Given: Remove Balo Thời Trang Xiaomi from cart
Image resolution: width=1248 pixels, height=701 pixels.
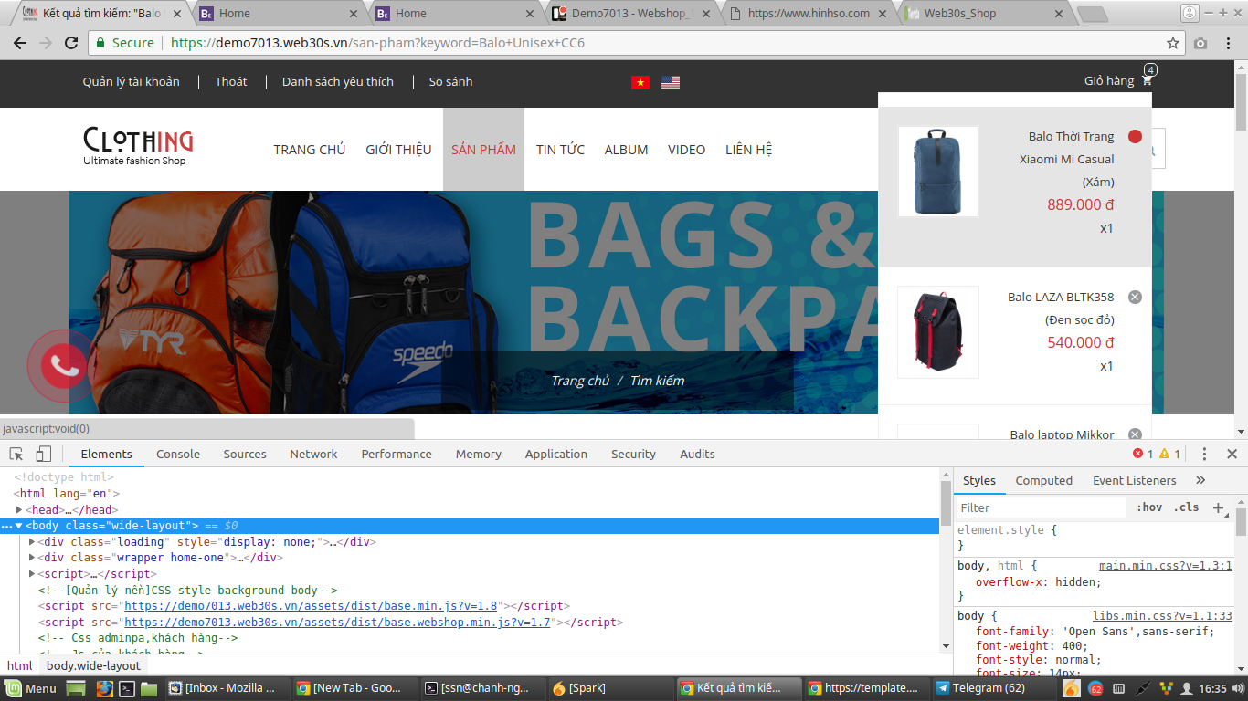Looking at the screenshot, I should (x=1135, y=137).
